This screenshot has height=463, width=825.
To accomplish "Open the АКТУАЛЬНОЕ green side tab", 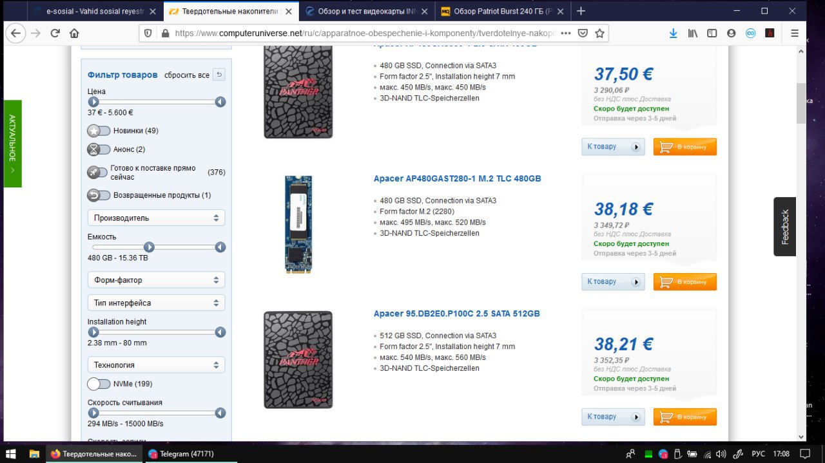I will pos(13,144).
